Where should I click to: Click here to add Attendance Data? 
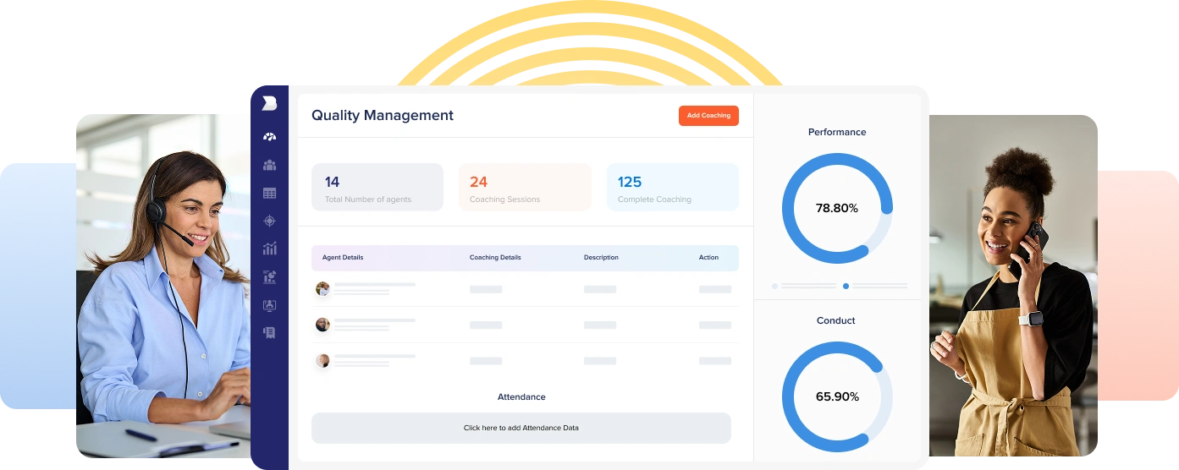pyautogui.click(x=521, y=428)
